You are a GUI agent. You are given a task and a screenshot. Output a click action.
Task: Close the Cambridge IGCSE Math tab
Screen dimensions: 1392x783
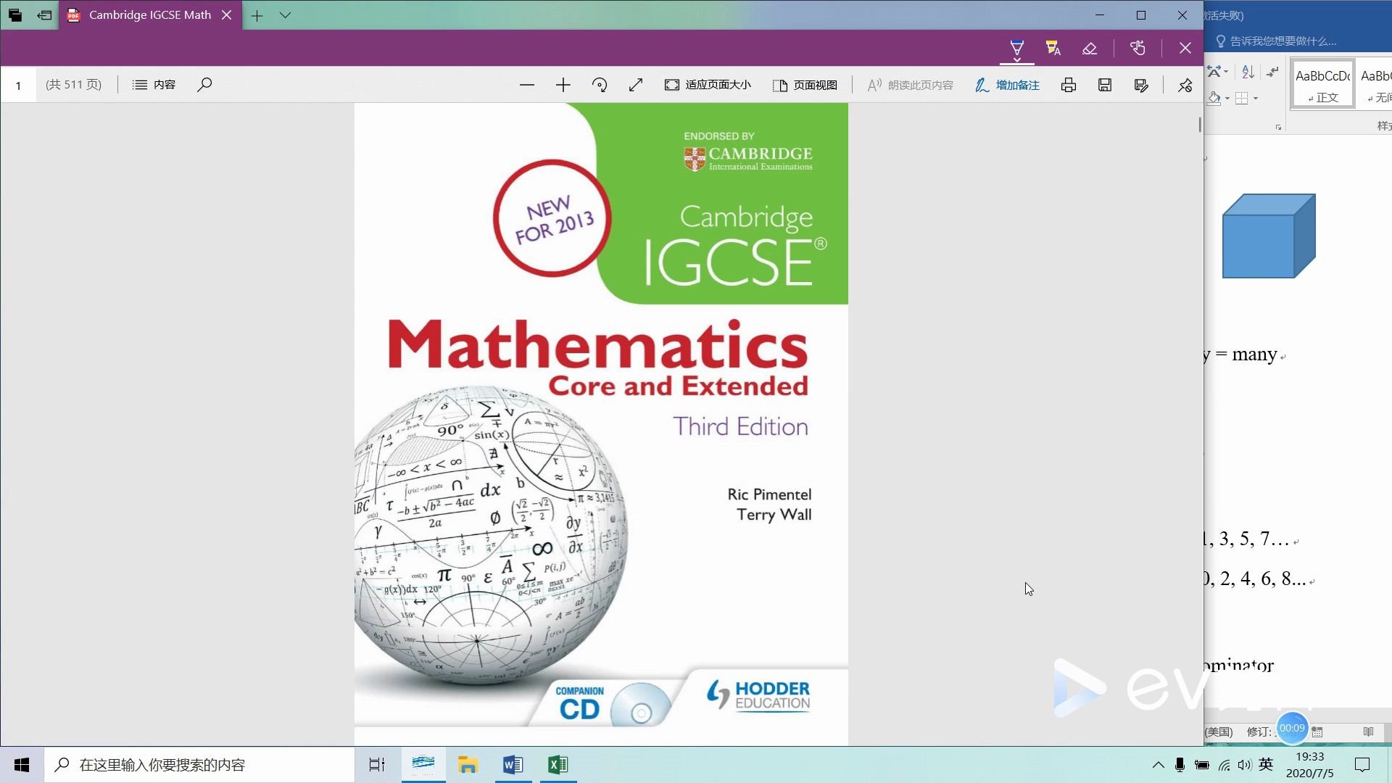(226, 15)
